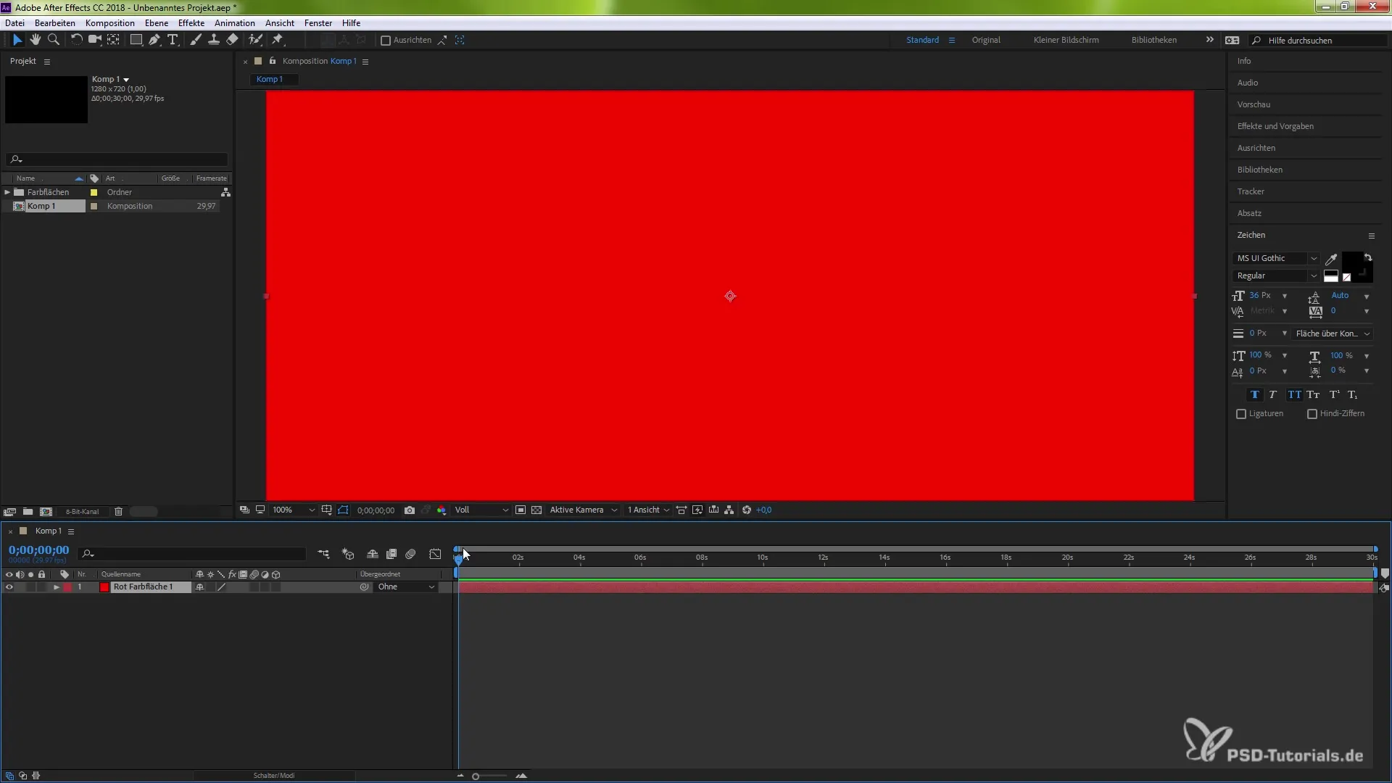Switch to the Original workspace tab
Screen dimensions: 1392x783
(x=986, y=40)
